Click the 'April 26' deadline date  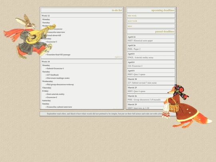pos(132,45)
